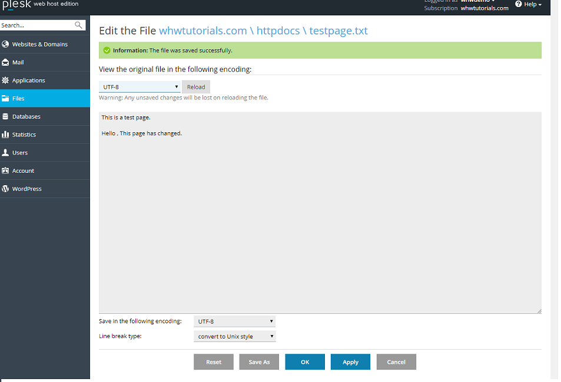
Task: Open the Account section
Action: 24,170
